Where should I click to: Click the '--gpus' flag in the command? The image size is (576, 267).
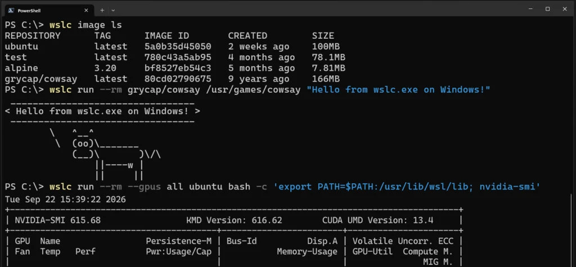click(x=145, y=187)
